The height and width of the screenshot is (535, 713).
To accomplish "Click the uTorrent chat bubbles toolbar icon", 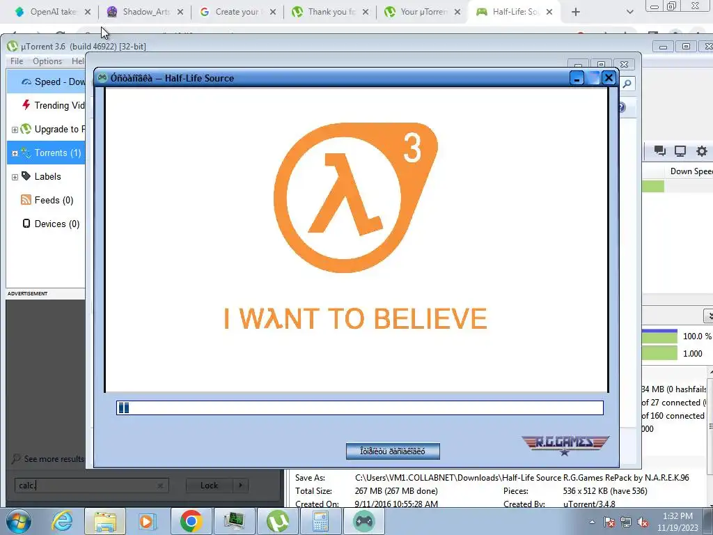I will click(659, 151).
